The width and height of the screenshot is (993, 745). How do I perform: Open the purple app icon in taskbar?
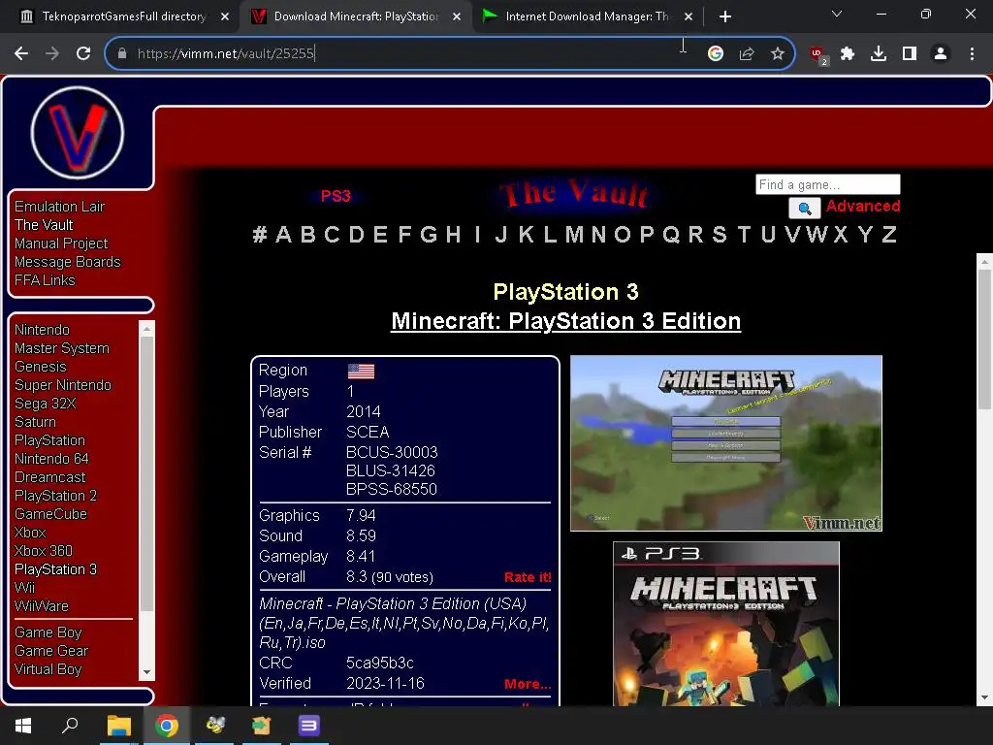tap(308, 726)
